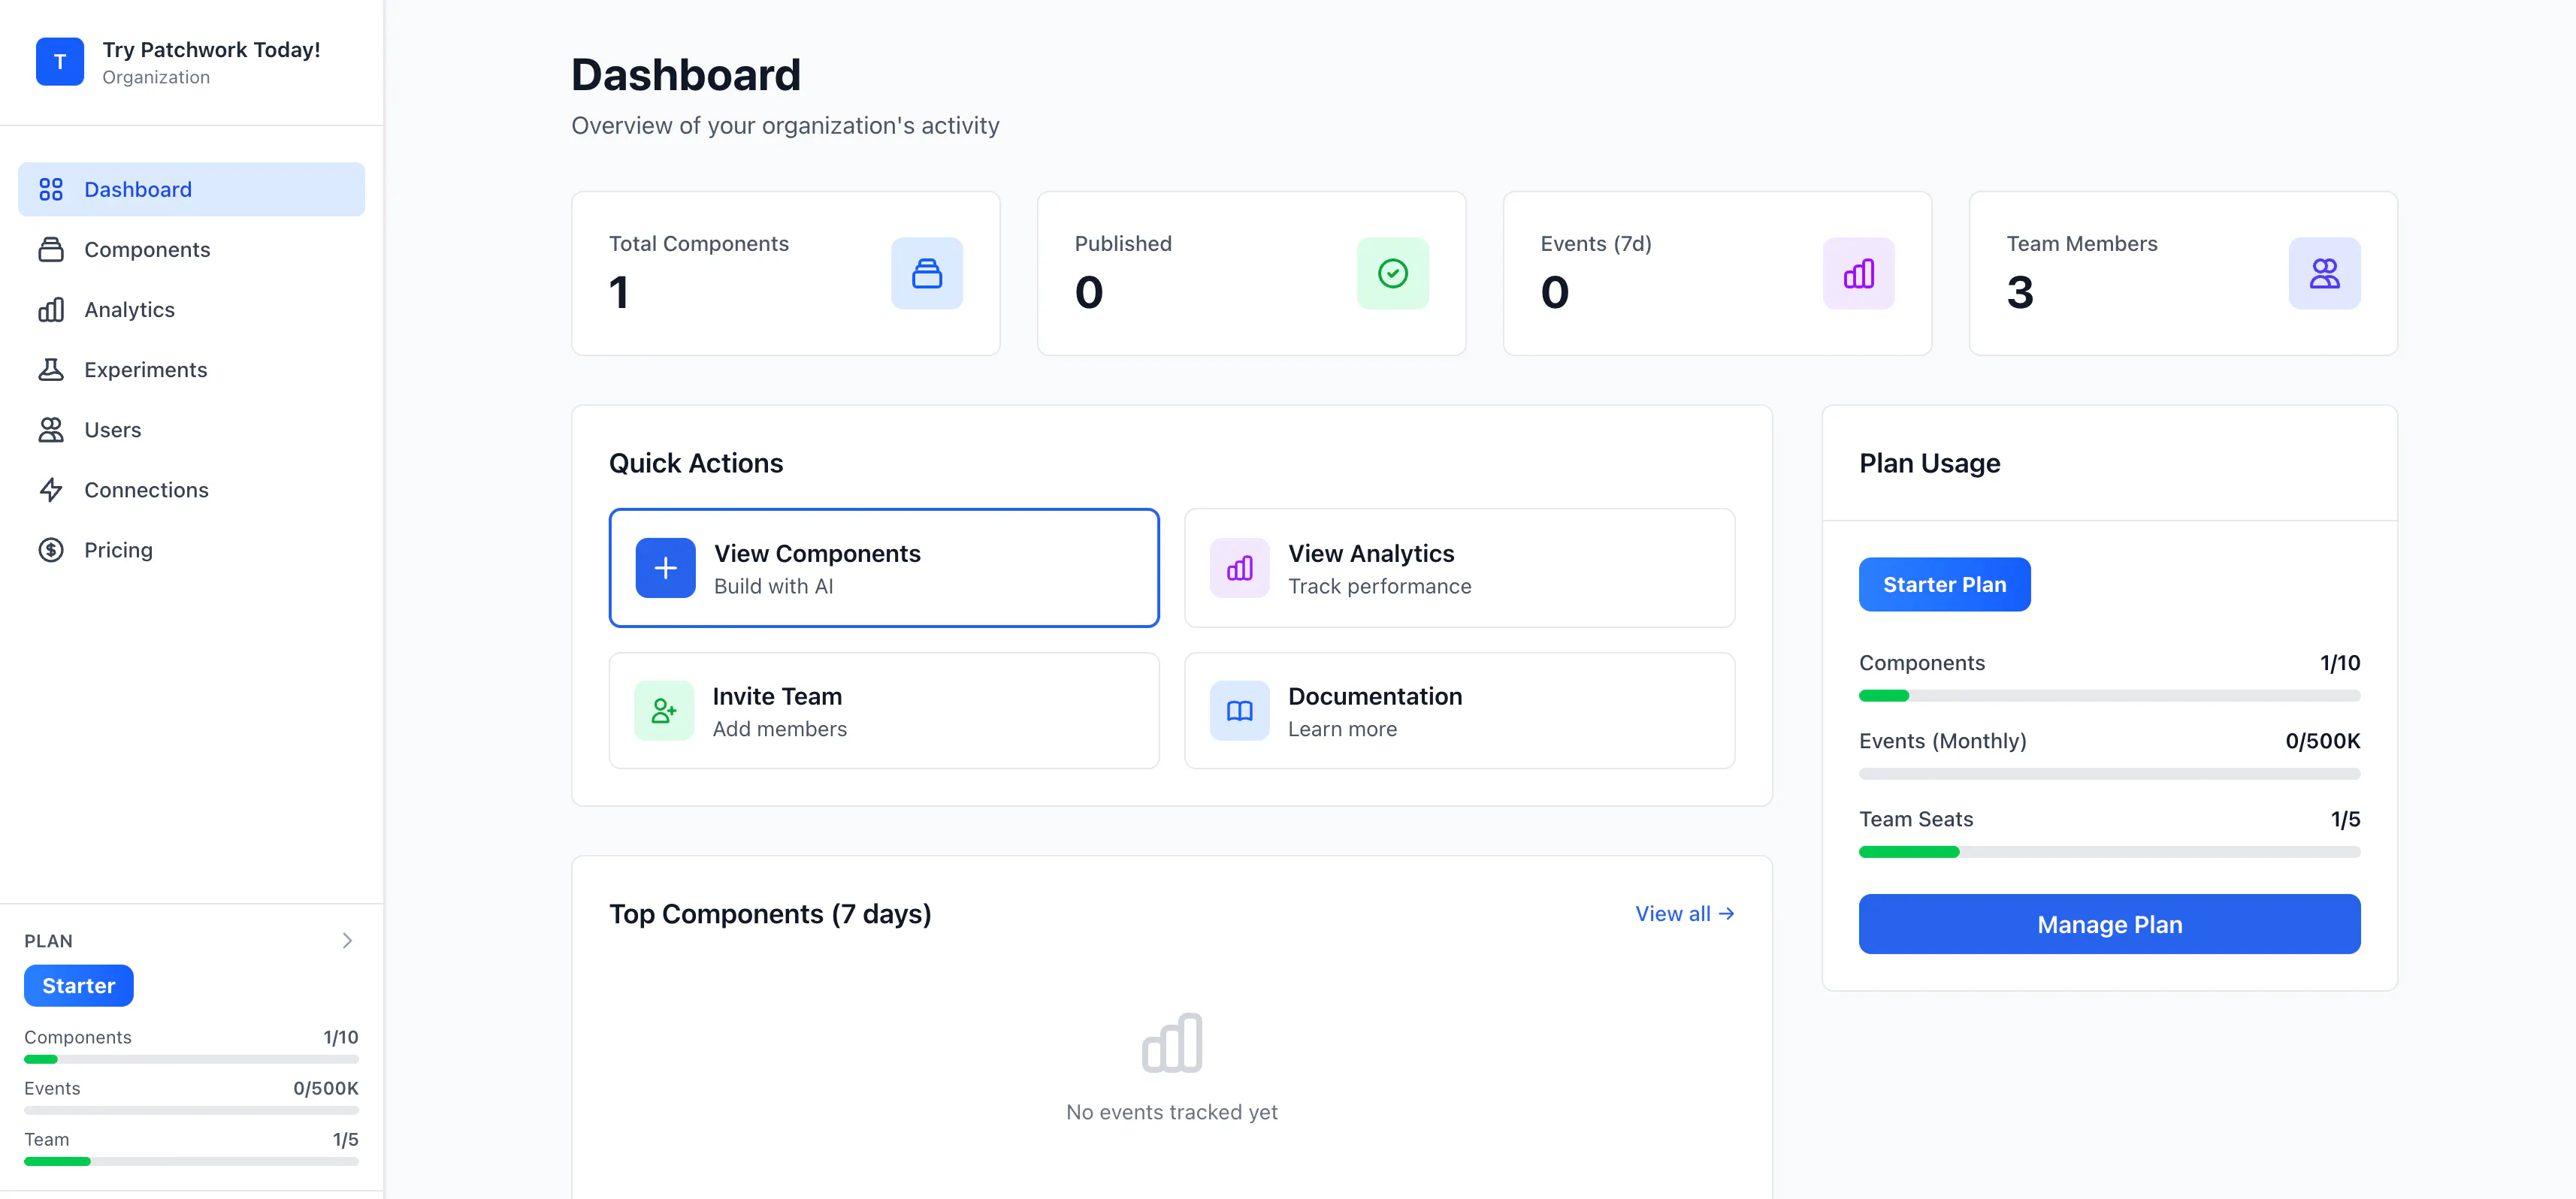This screenshot has height=1199, width=2576.
Task: Click the Connections lightning bolt icon
Action: point(51,490)
